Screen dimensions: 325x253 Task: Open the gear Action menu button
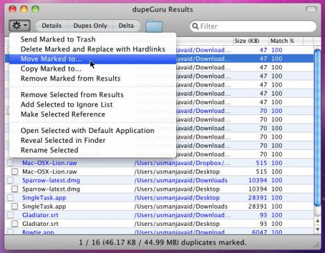tap(19, 25)
